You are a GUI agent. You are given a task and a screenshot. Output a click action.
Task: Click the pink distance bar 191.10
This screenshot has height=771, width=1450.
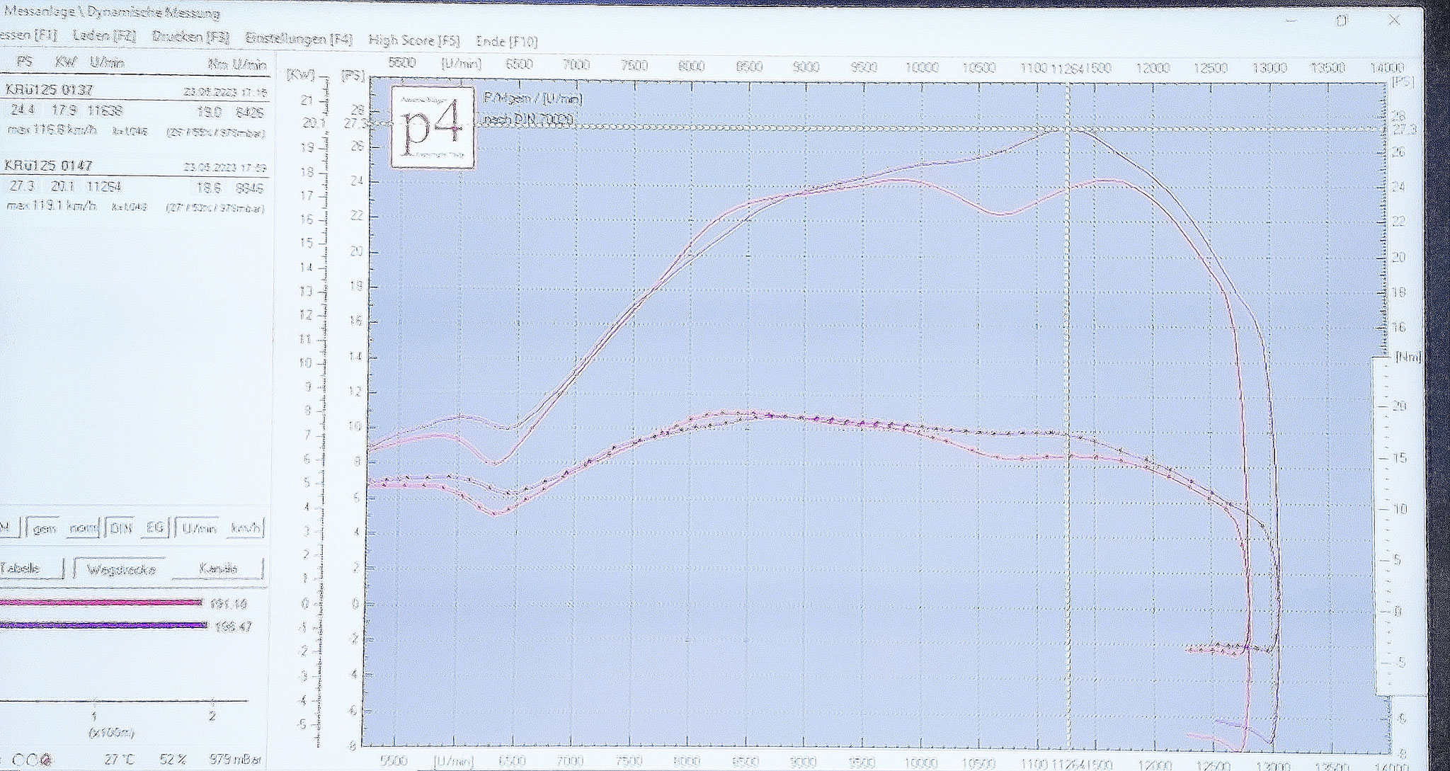coord(101,602)
